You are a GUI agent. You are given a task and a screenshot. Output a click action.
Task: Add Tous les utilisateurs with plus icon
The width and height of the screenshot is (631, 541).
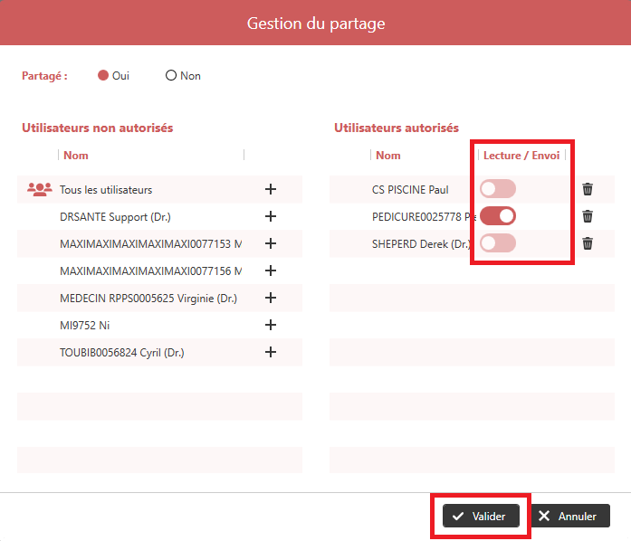[270, 189]
